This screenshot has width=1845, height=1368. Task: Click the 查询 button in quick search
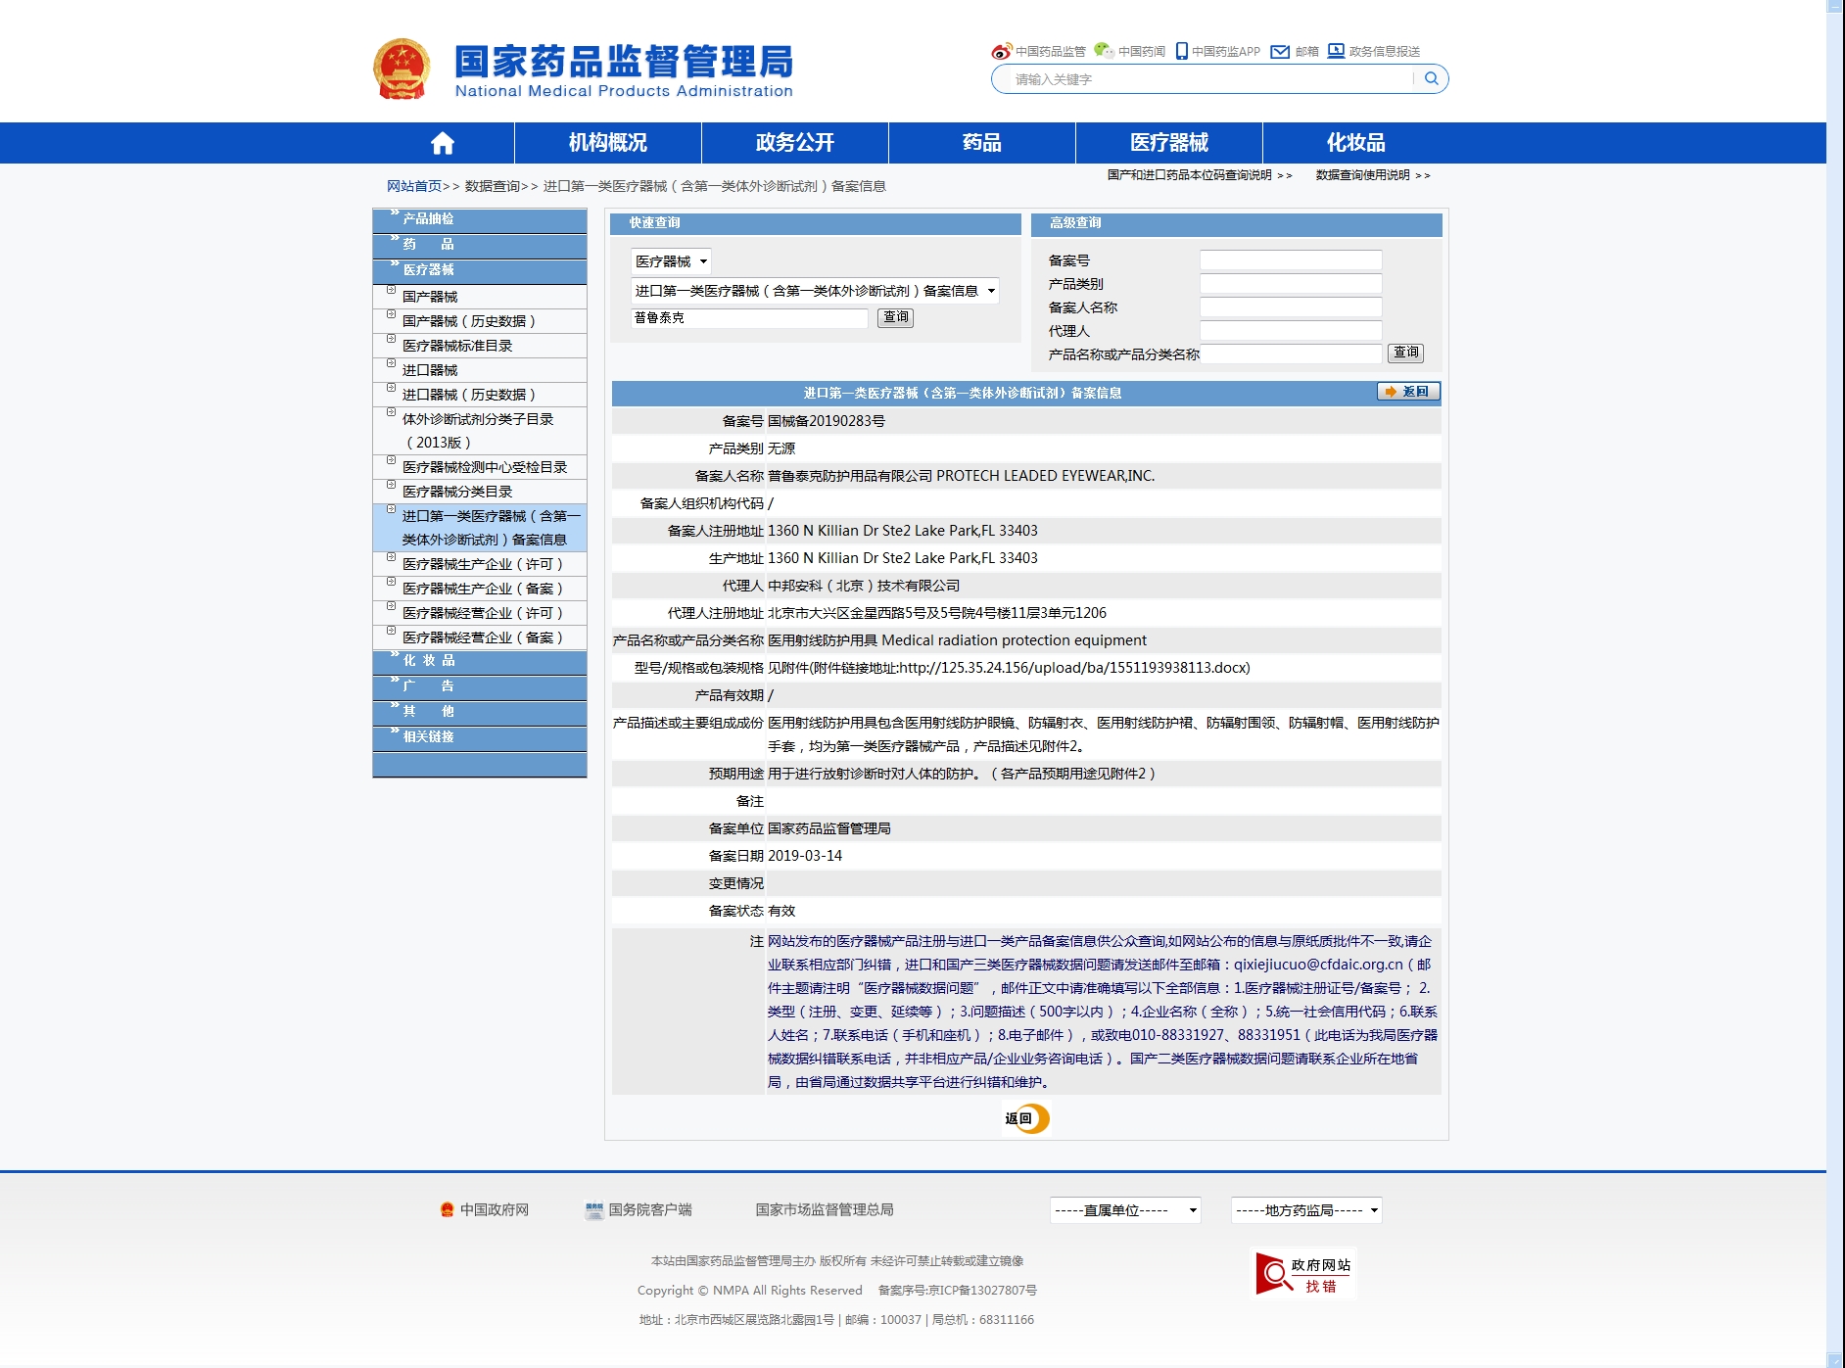[896, 317]
